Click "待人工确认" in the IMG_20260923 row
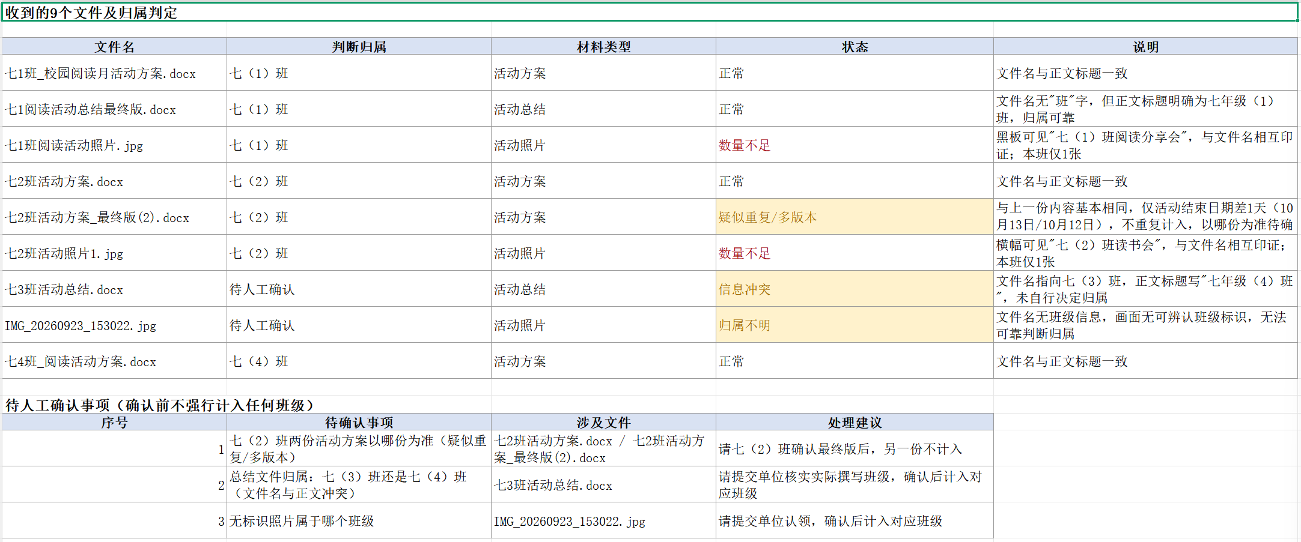1301x542 pixels. [359, 325]
